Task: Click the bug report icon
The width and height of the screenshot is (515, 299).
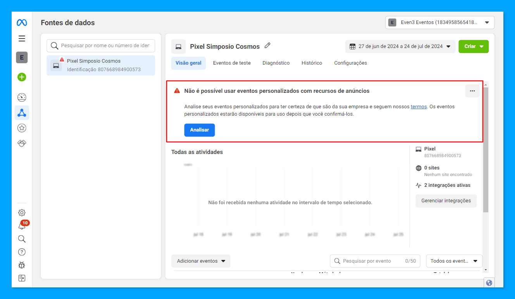Action: [x=22, y=265]
